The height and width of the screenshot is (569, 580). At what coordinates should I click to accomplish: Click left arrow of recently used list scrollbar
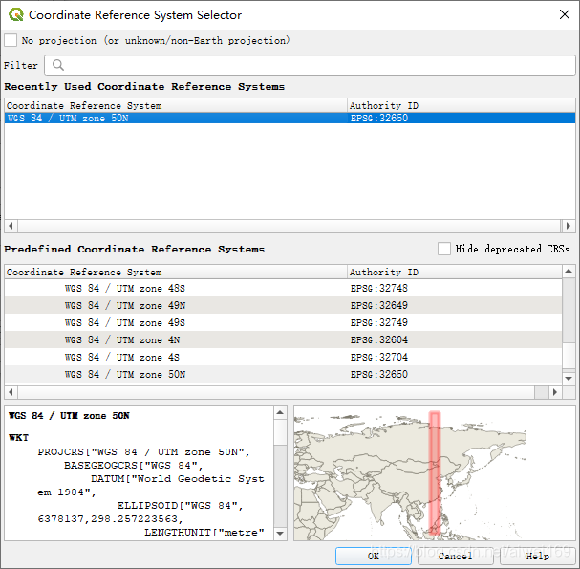[11, 226]
